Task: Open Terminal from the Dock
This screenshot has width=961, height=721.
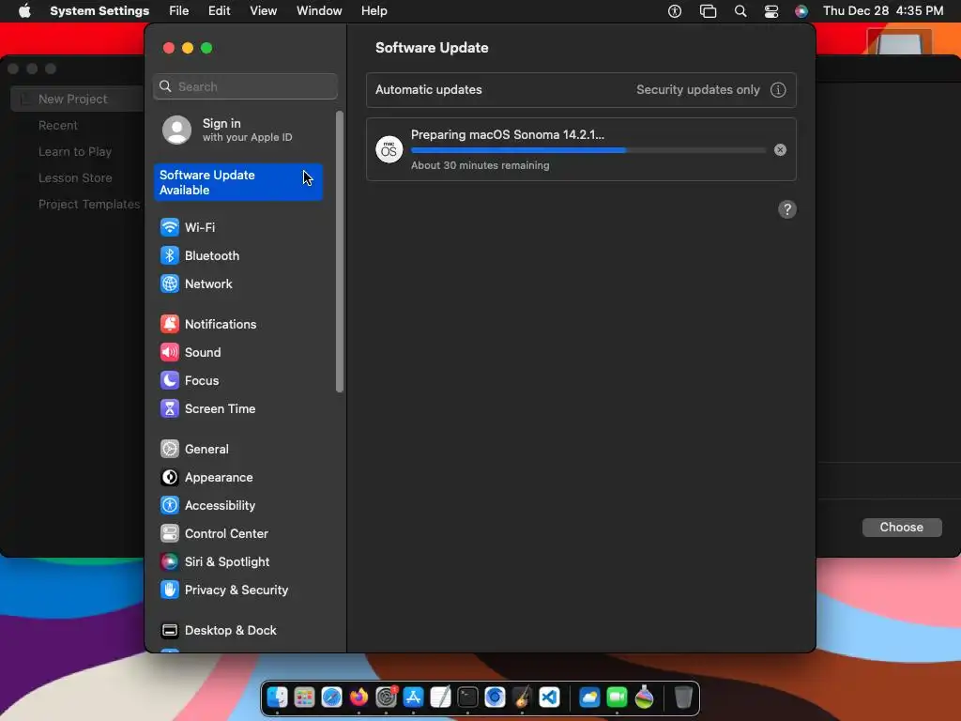Action: [467, 698]
